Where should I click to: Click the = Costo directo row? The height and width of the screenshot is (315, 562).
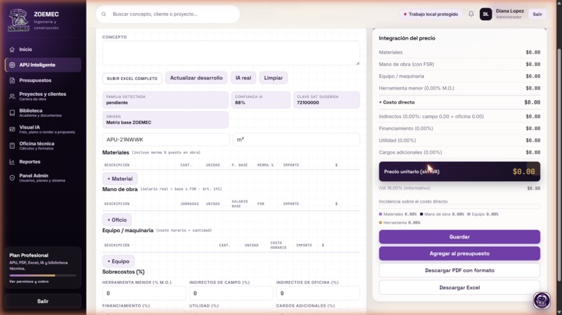pyautogui.click(x=459, y=102)
